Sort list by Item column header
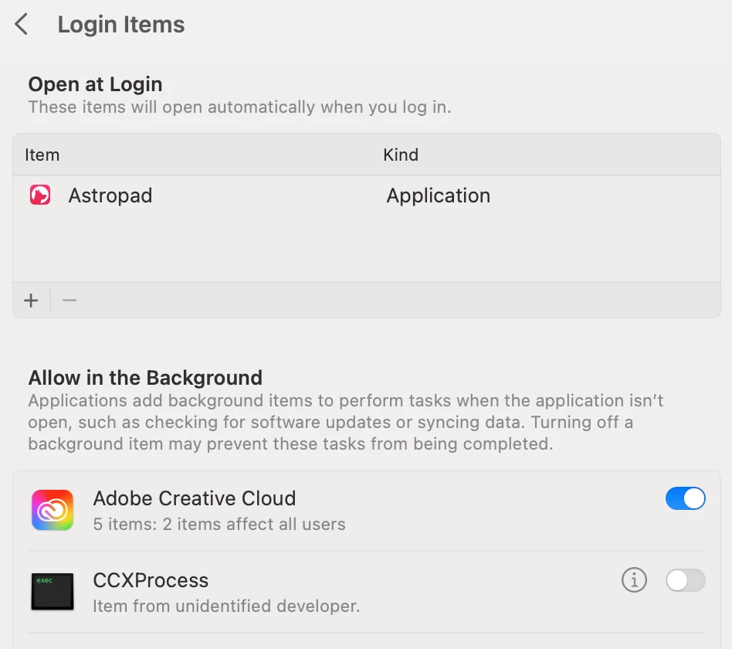This screenshot has height=649, width=732. coord(42,155)
